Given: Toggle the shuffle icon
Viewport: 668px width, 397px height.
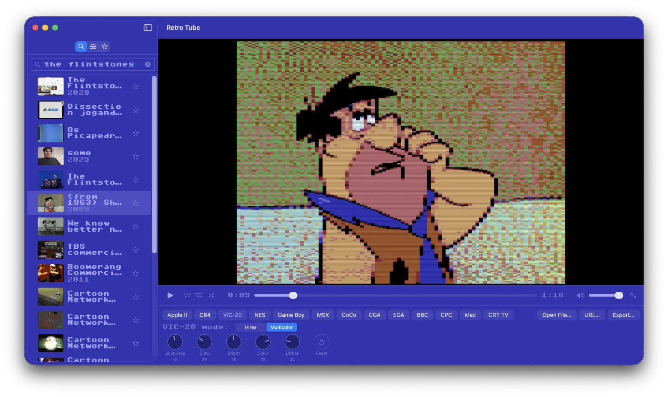Looking at the screenshot, I should click(211, 296).
